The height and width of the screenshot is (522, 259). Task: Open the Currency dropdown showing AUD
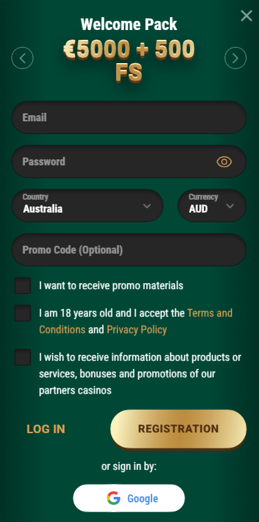(x=212, y=205)
